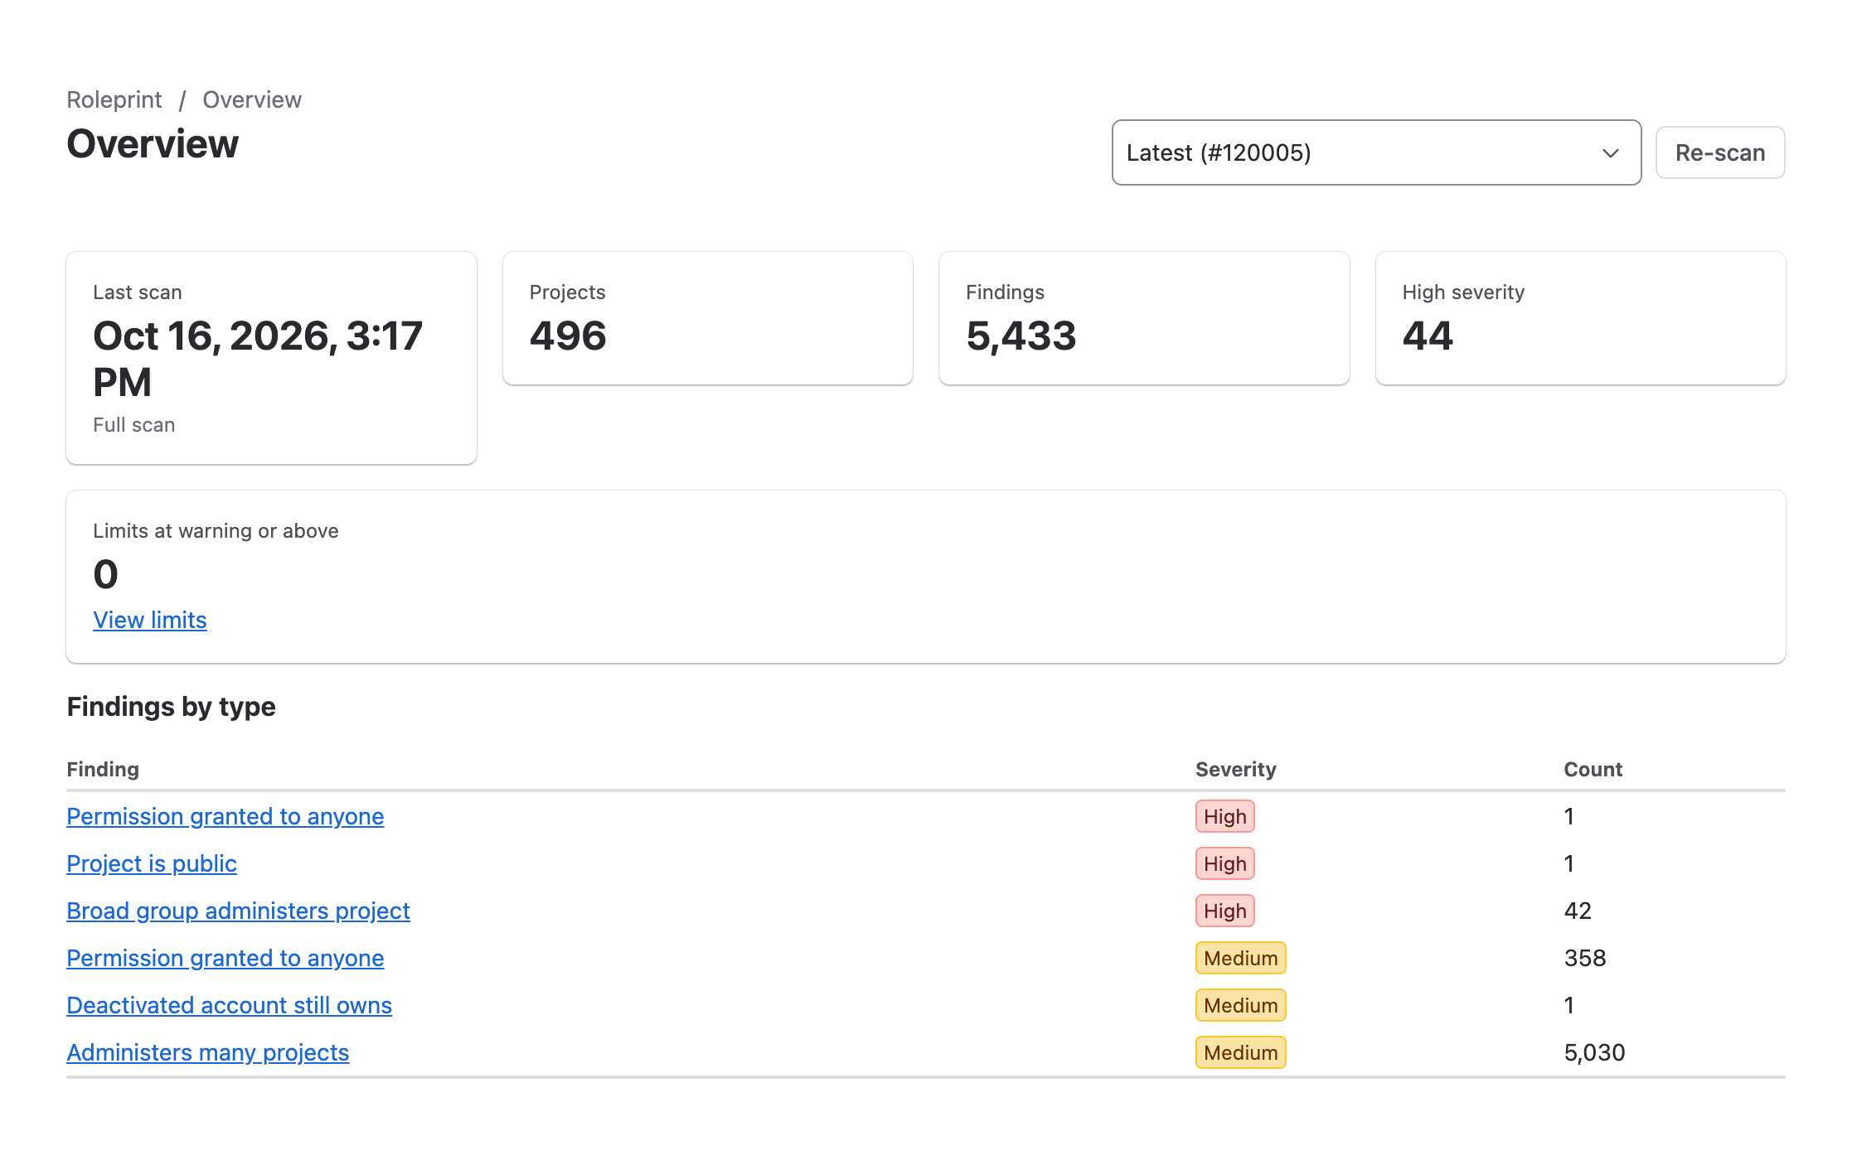Open Deactivated account still owns finding

230,1005
